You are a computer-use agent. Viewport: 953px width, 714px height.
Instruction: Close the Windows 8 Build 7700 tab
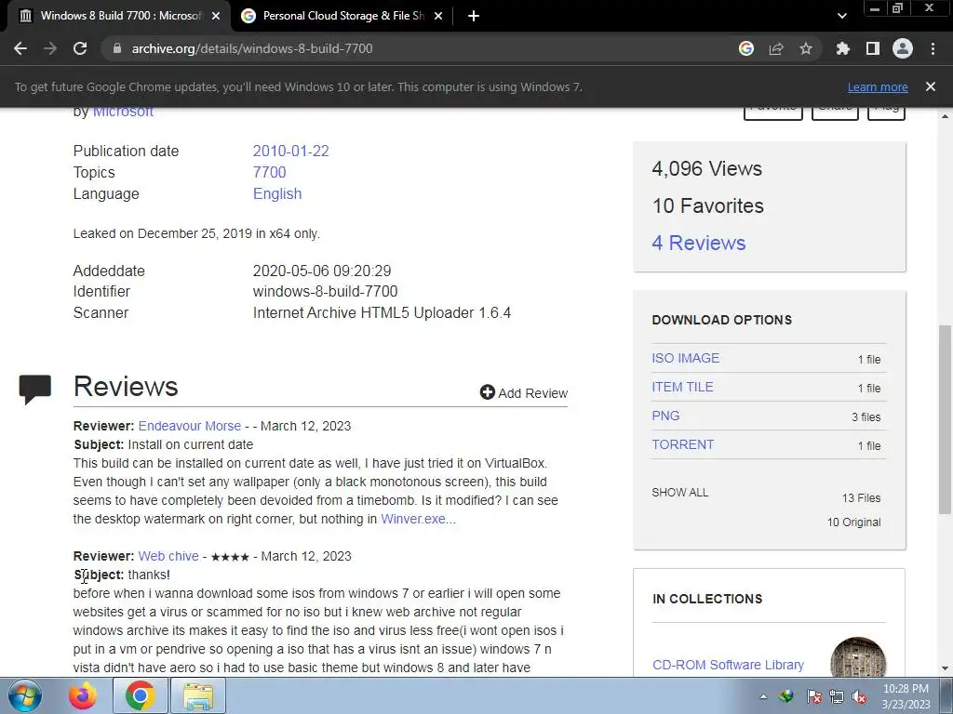(x=216, y=16)
